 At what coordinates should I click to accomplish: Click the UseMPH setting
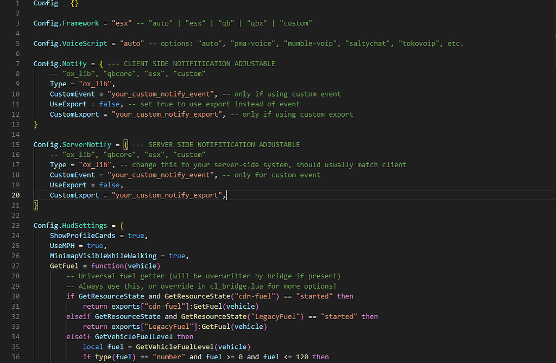pos(62,246)
